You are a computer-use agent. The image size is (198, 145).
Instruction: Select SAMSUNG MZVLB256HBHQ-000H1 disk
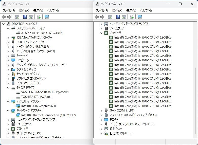[45, 92]
